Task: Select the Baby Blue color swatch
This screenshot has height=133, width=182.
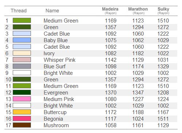Action: tap(22, 40)
